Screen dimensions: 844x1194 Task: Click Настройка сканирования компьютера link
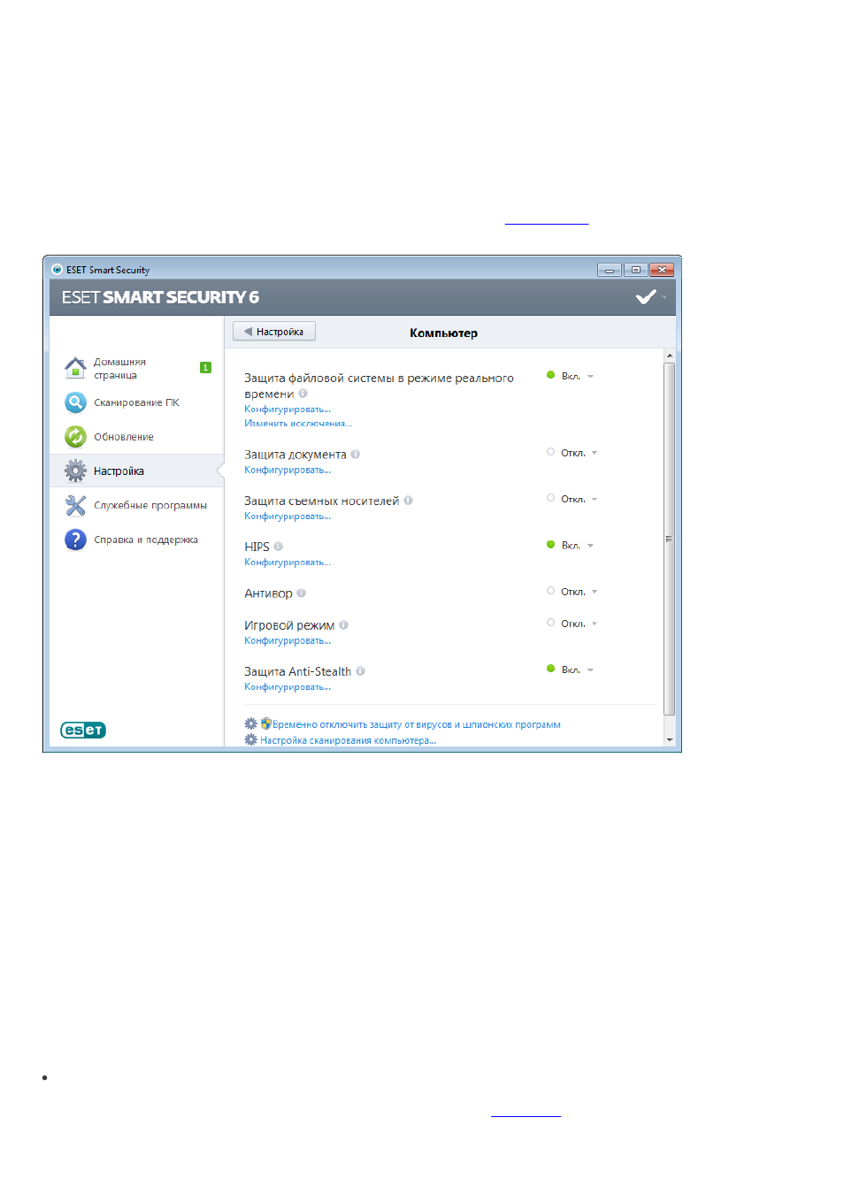tap(348, 740)
